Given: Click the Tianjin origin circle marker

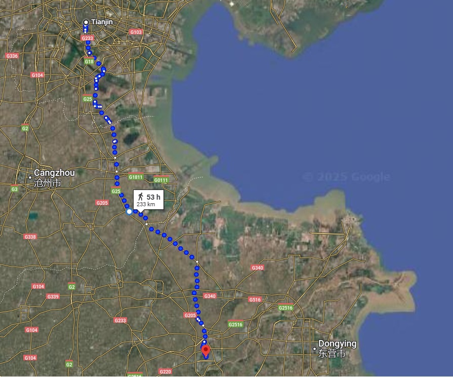Looking at the screenshot, I should click(86, 22).
